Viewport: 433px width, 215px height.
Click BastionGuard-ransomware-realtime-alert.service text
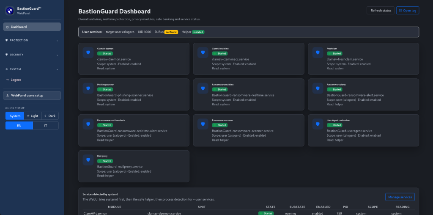pyautogui.click(x=132, y=131)
